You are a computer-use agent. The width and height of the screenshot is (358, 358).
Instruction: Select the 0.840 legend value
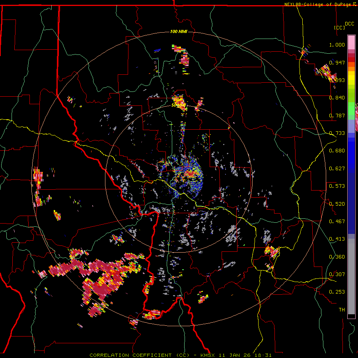[x=337, y=98]
